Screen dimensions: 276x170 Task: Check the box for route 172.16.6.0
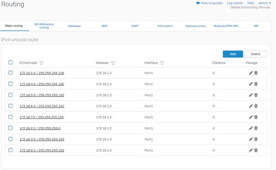[10, 106]
